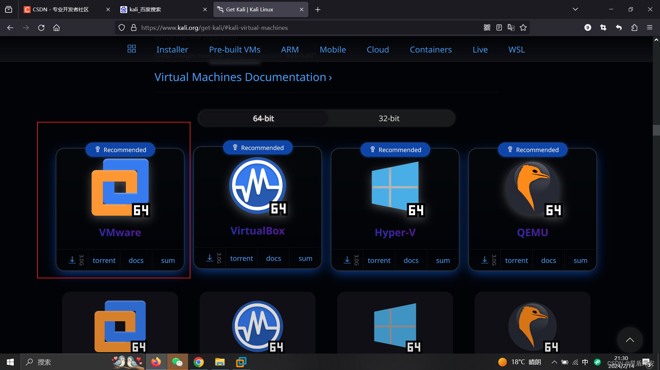Open the grid overview icon beside Installer

(x=132, y=49)
